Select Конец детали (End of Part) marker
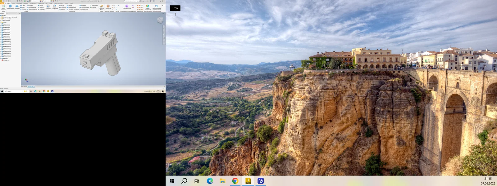The height and width of the screenshot is (186, 497). pyautogui.click(x=6, y=60)
